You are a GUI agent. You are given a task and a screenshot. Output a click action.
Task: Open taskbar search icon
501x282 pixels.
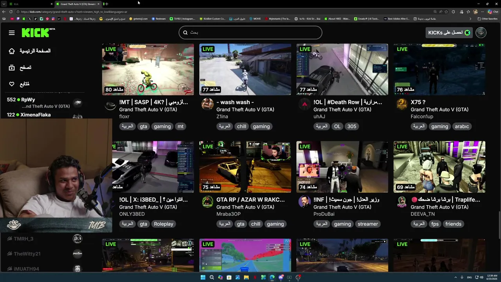point(212,277)
